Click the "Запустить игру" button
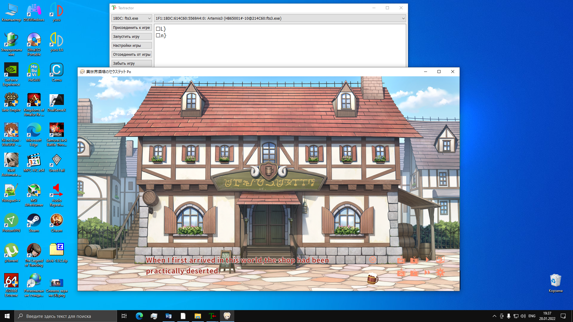The width and height of the screenshot is (573, 322). [131, 37]
